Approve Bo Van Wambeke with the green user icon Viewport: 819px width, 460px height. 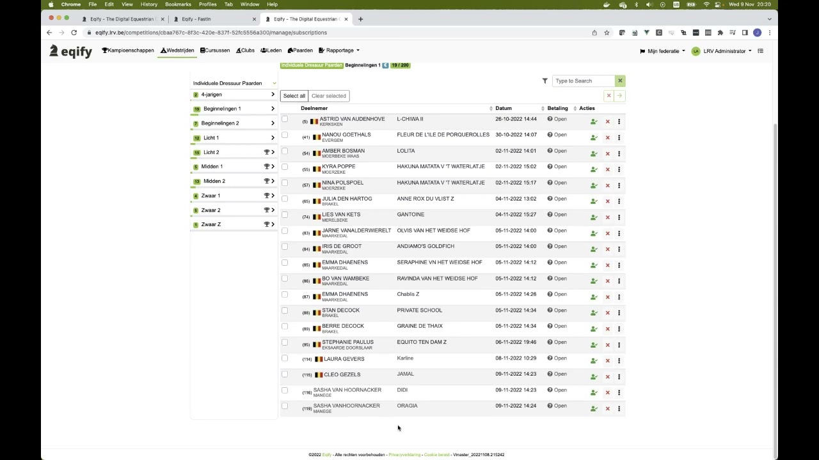coord(594,281)
